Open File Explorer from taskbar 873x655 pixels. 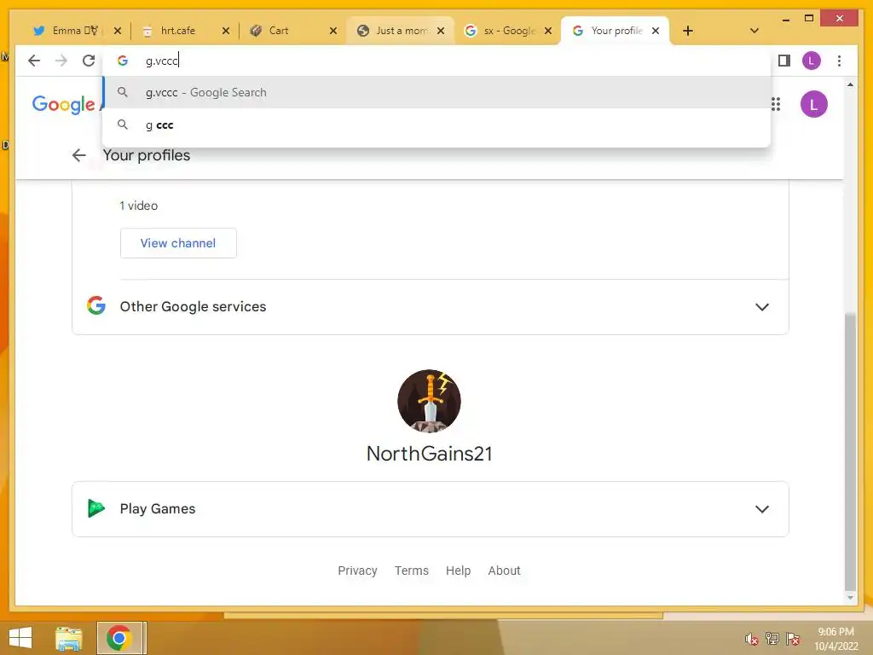(68, 638)
